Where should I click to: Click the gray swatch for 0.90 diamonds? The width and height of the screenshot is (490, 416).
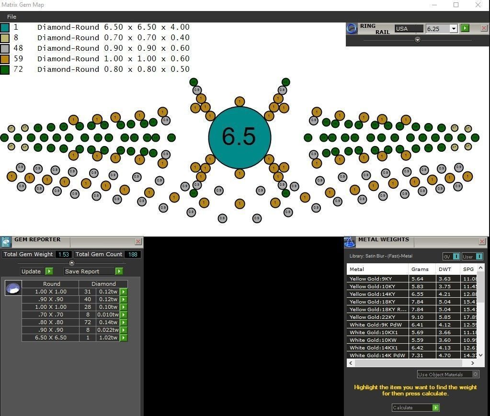coord(5,48)
